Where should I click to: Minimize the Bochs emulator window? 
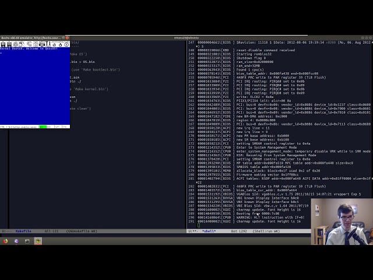pyautogui.click(x=64, y=38)
